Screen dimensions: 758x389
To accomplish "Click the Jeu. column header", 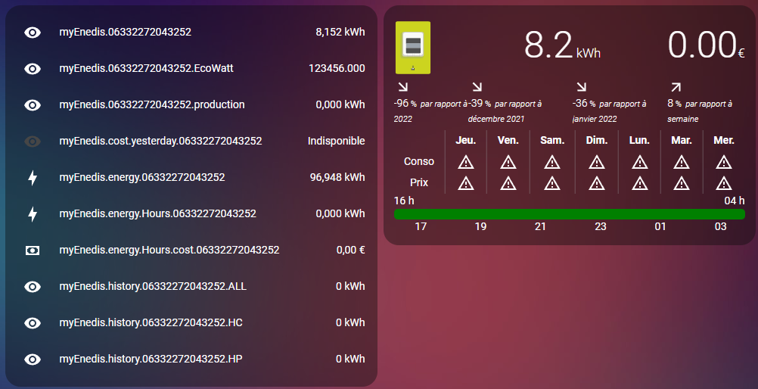I will [465, 140].
